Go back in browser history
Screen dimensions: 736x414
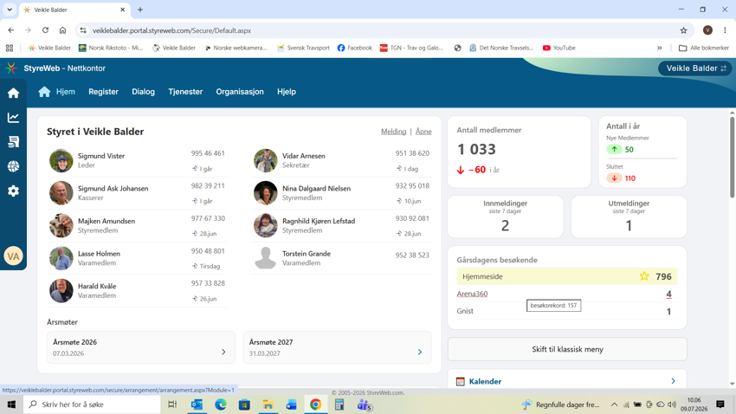pos(10,30)
